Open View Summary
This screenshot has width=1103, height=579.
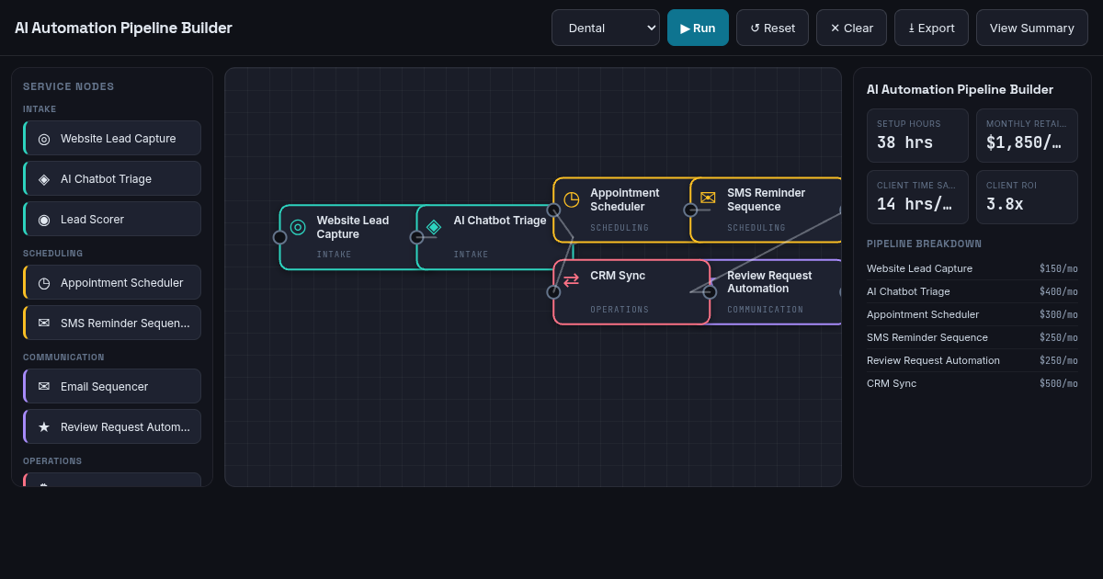pyautogui.click(x=1032, y=28)
